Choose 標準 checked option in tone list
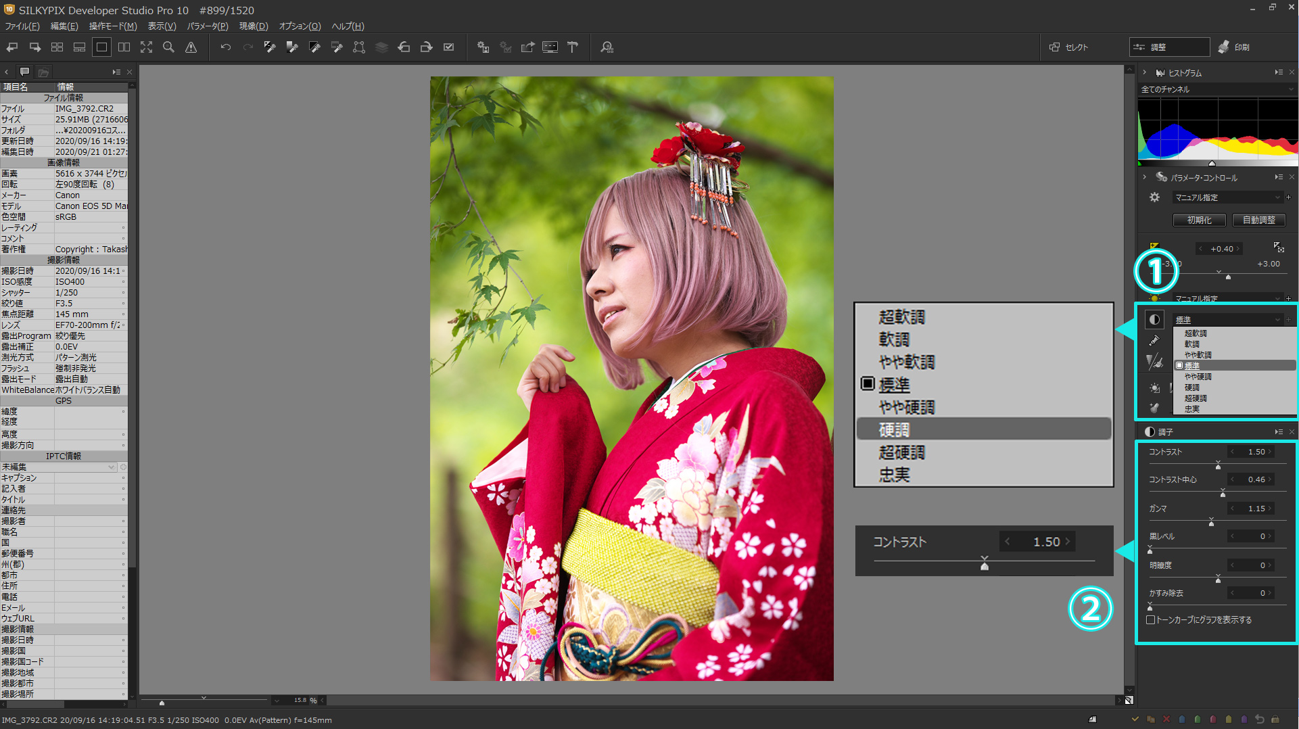This screenshot has width=1299, height=729. coord(1235,365)
